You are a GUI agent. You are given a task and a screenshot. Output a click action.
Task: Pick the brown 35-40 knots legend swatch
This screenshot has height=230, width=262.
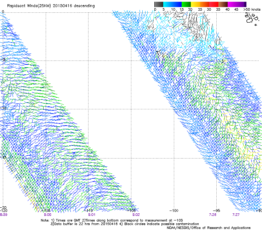(223, 4)
